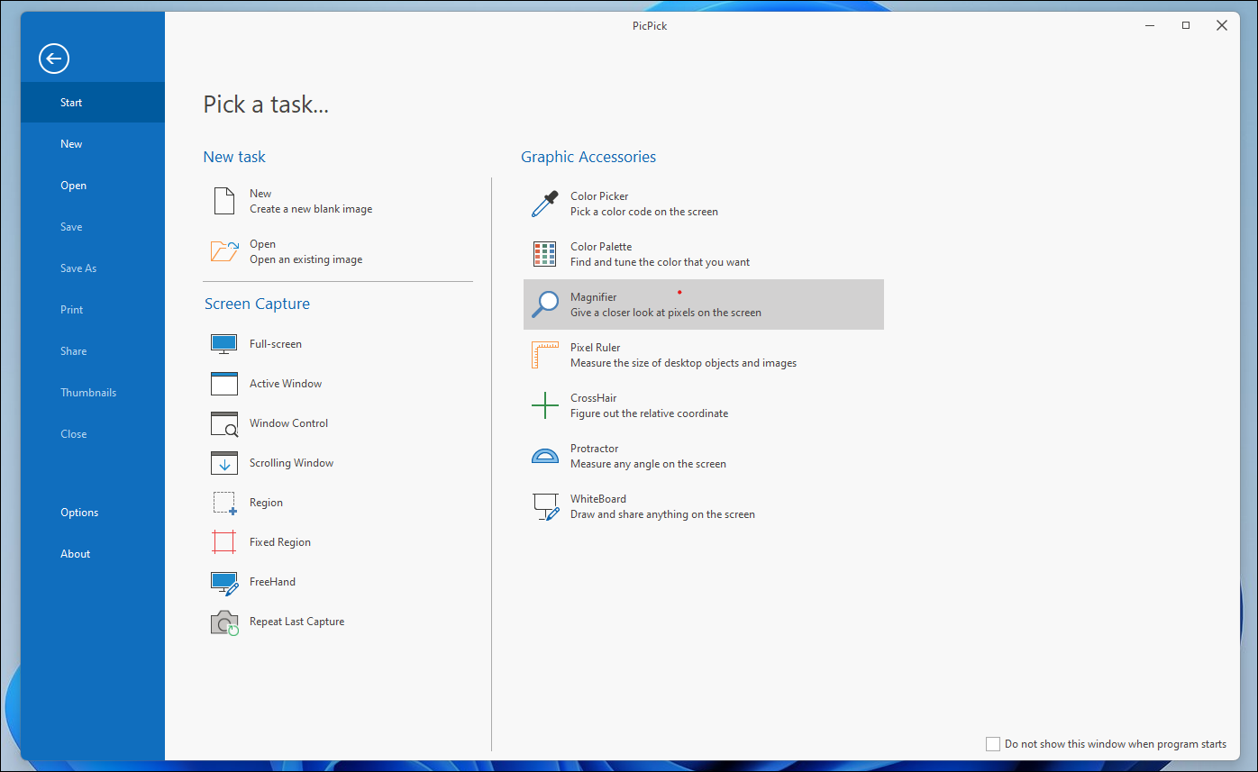The height and width of the screenshot is (772, 1258).
Task: Click the Full-screen capture monitor icon
Action: click(x=223, y=344)
